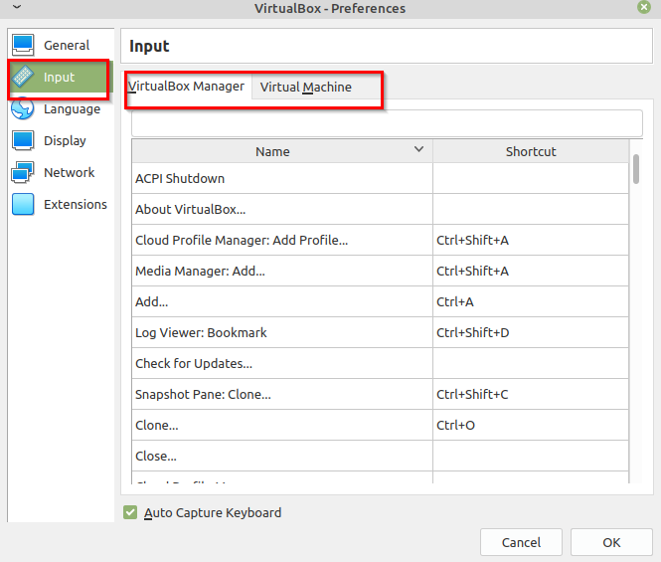
Task: Select the Input keyboard icon
Action: [23, 77]
